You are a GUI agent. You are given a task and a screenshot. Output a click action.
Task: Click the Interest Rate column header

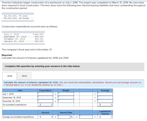click(66, 113)
